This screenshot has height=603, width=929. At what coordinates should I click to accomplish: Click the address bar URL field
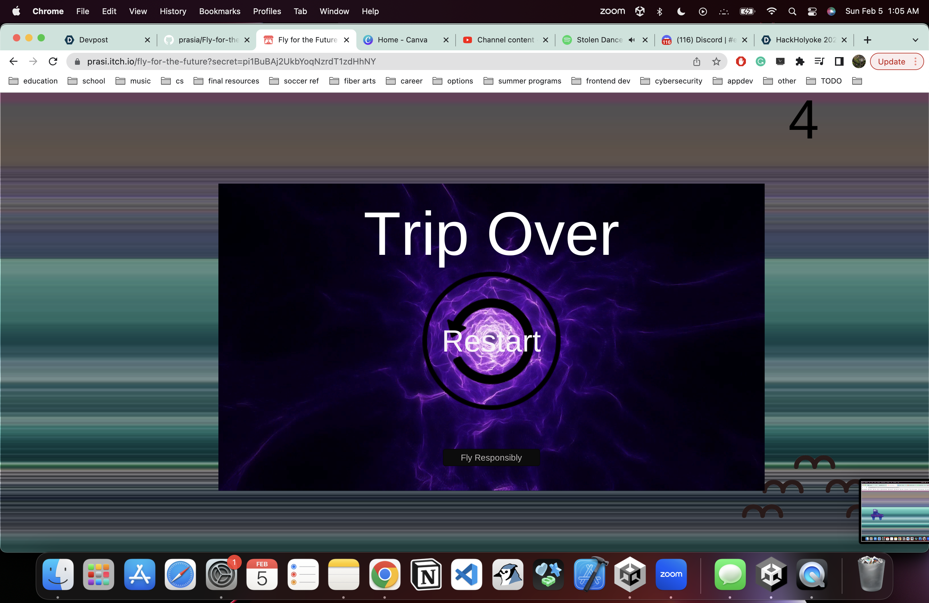click(351, 62)
